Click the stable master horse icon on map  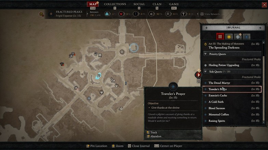click(x=113, y=80)
